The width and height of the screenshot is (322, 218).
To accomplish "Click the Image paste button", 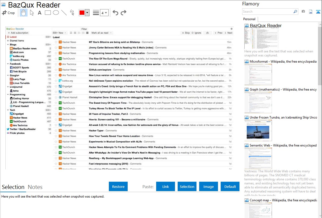I will [x=209, y=187].
